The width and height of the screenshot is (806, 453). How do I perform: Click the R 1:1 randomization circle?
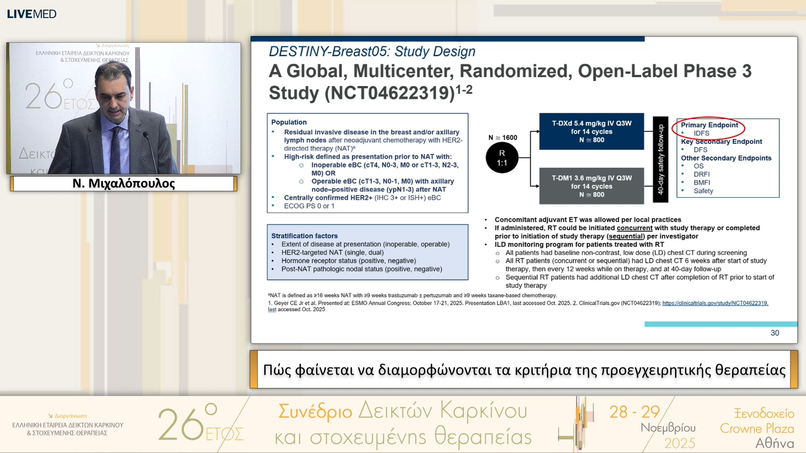tap(502, 158)
